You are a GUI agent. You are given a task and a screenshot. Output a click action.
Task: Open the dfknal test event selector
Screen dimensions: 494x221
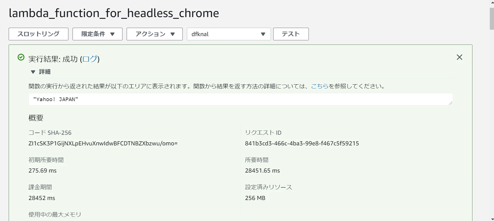pyautogui.click(x=229, y=34)
